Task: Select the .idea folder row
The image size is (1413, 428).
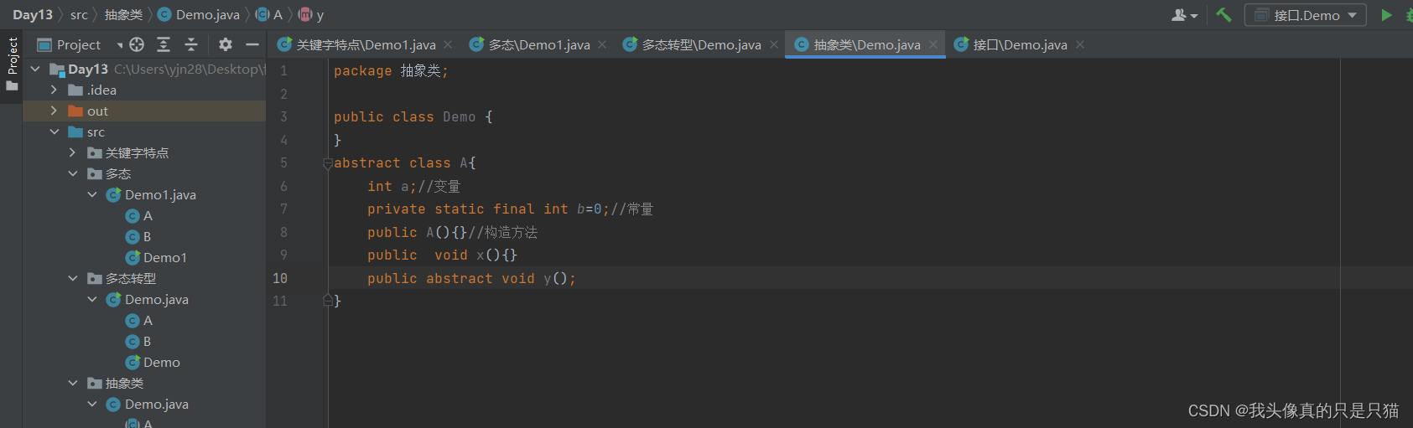Action: point(144,90)
